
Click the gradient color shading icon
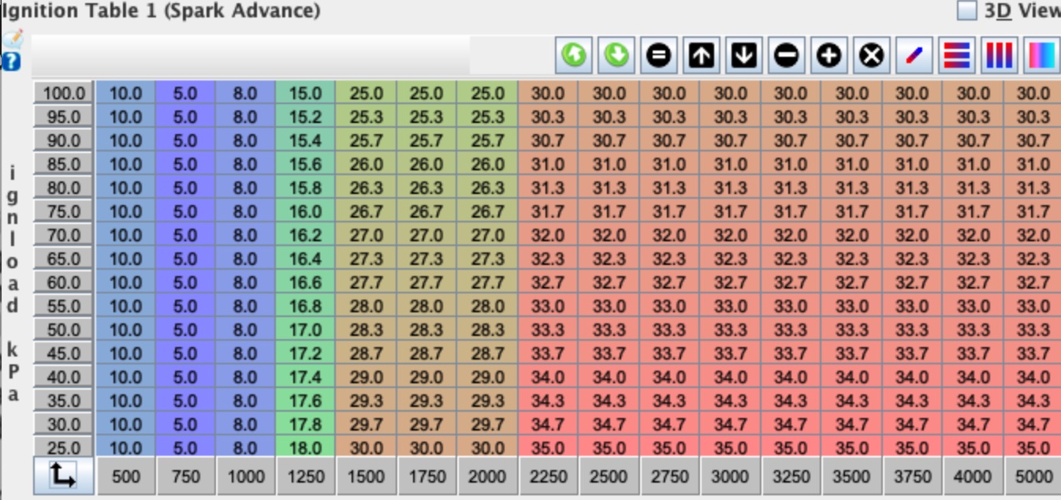1041,55
